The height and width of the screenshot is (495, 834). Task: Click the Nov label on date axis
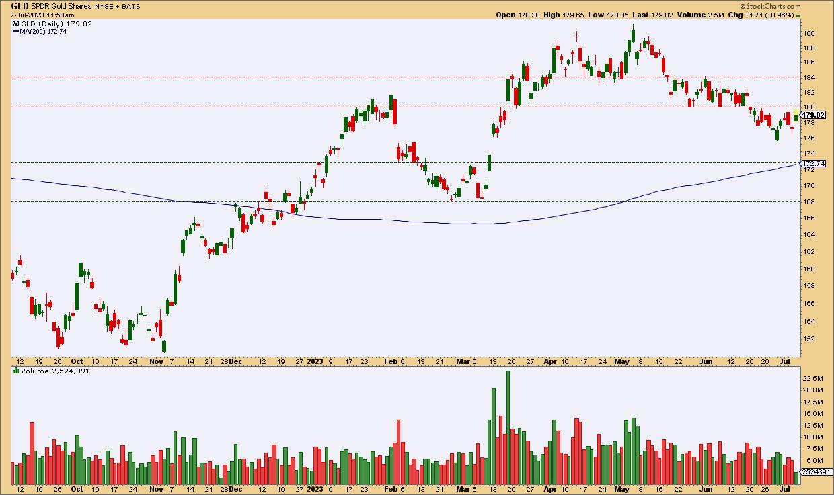156,361
